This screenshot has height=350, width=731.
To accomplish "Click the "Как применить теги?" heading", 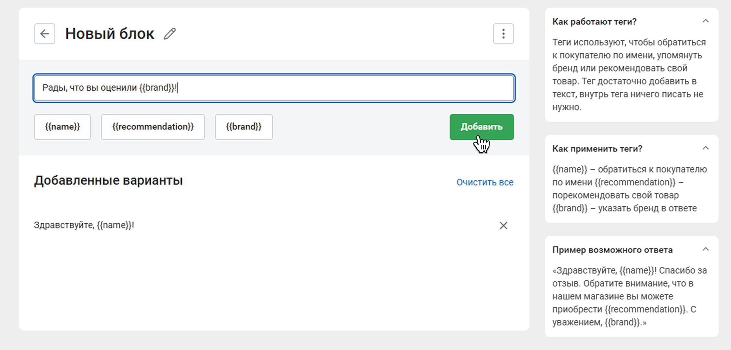I will (597, 149).
